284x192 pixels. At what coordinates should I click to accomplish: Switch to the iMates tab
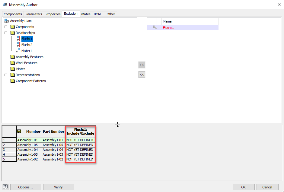86,14
